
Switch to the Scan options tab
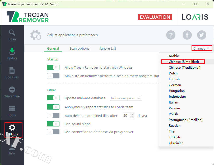tap(79, 48)
